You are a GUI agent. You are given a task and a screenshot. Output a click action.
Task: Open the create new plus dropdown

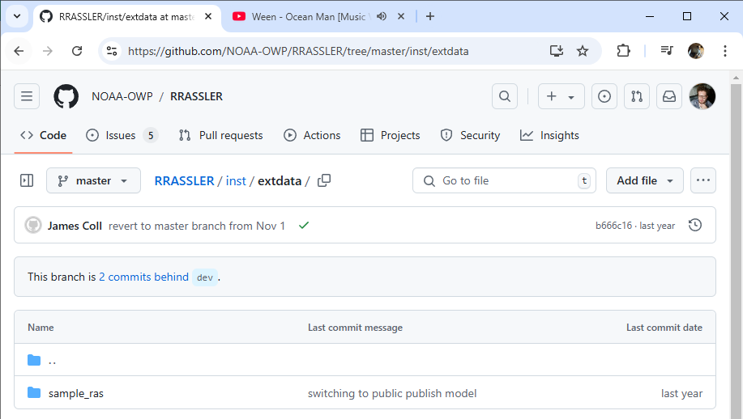tap(560, 96)
